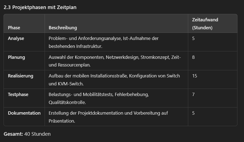Select the 'Beschreibung' column header
The image size is (244, 142).
pyautogui.click(x=63, y=28)
